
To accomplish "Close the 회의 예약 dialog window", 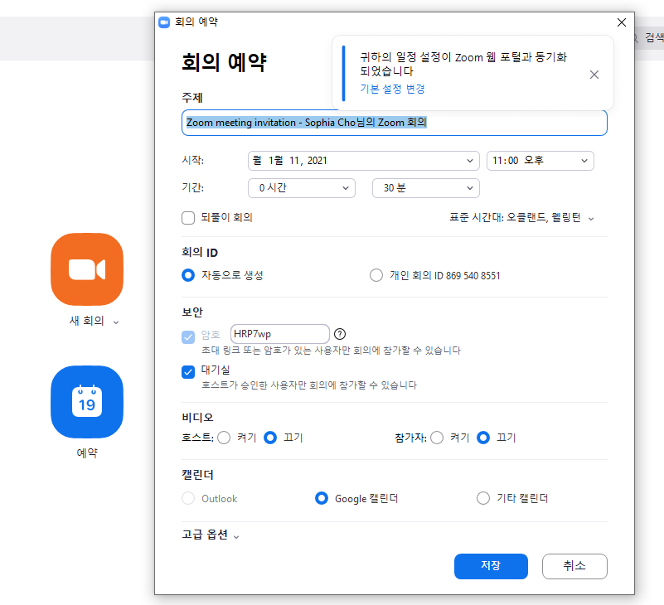I will 621,22.
